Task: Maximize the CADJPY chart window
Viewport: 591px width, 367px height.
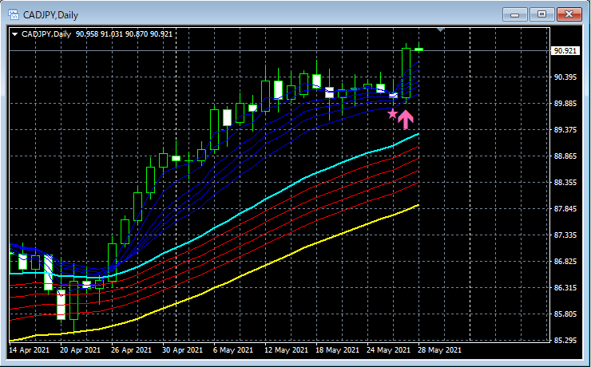Action: coord(541,14)
